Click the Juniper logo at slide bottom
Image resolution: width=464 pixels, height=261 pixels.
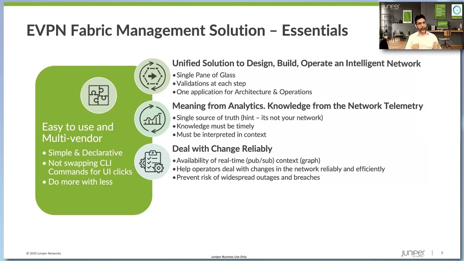pyautogui.click(x=413, y=253)
